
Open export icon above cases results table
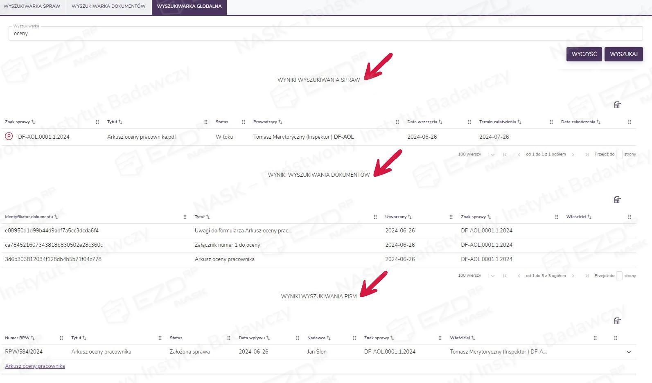[x=617, y=105]
